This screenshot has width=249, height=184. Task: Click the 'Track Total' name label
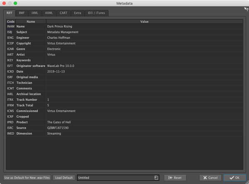tap(25, 105)
